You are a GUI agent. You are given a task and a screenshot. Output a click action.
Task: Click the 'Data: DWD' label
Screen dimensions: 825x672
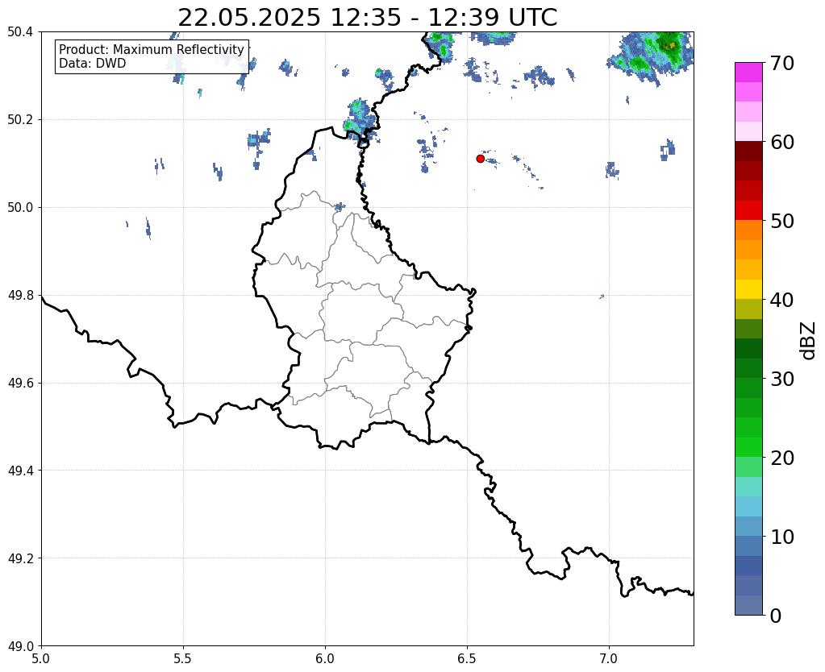[x=92, y=64]
